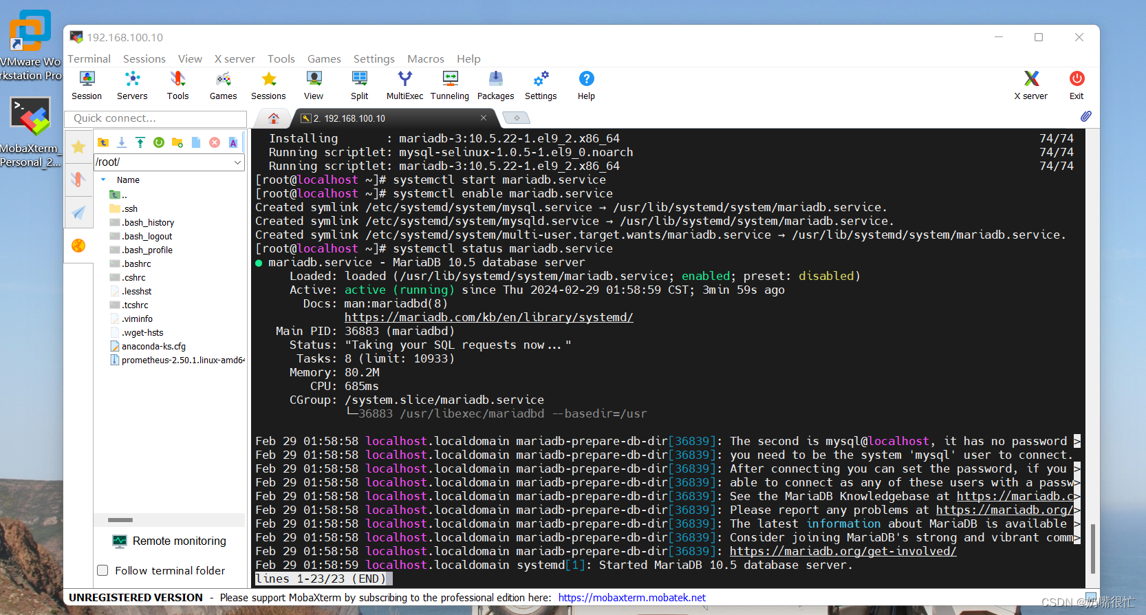The image size is (1146, 615).
Task: Open the VMware Workstation Pro desktop shortcut
Action: (x=30, y=45)
